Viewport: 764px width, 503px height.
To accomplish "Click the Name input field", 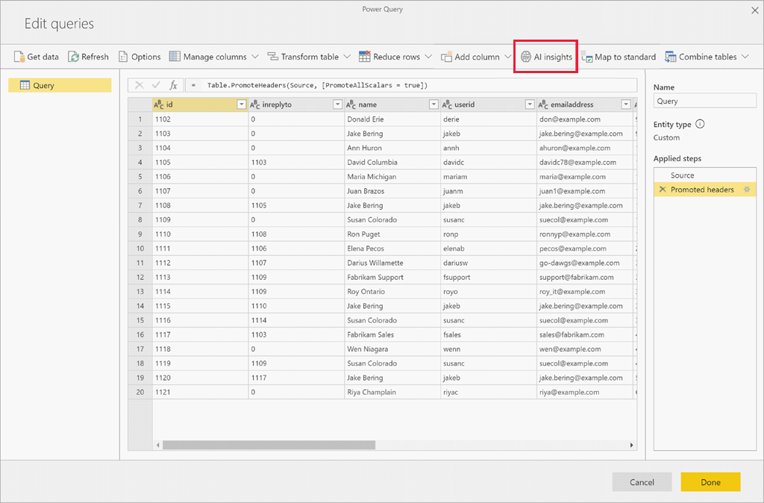I will pos(704,101).
